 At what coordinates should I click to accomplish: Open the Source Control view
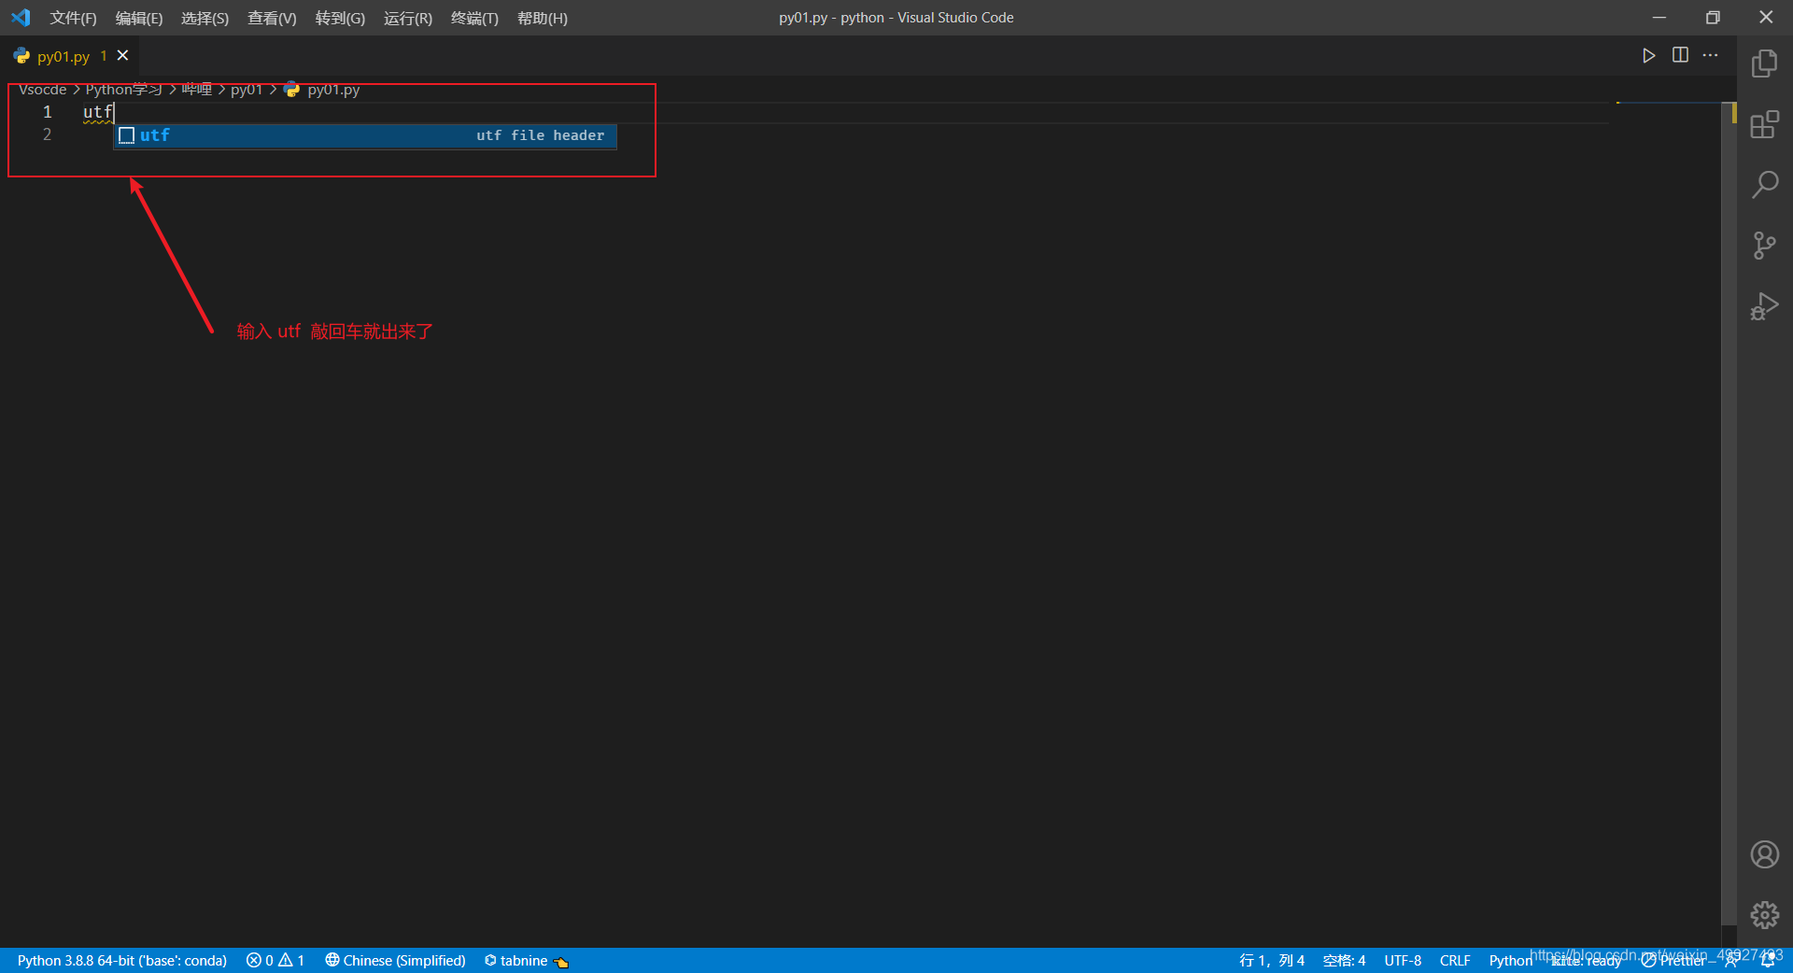click(1764, 246)
